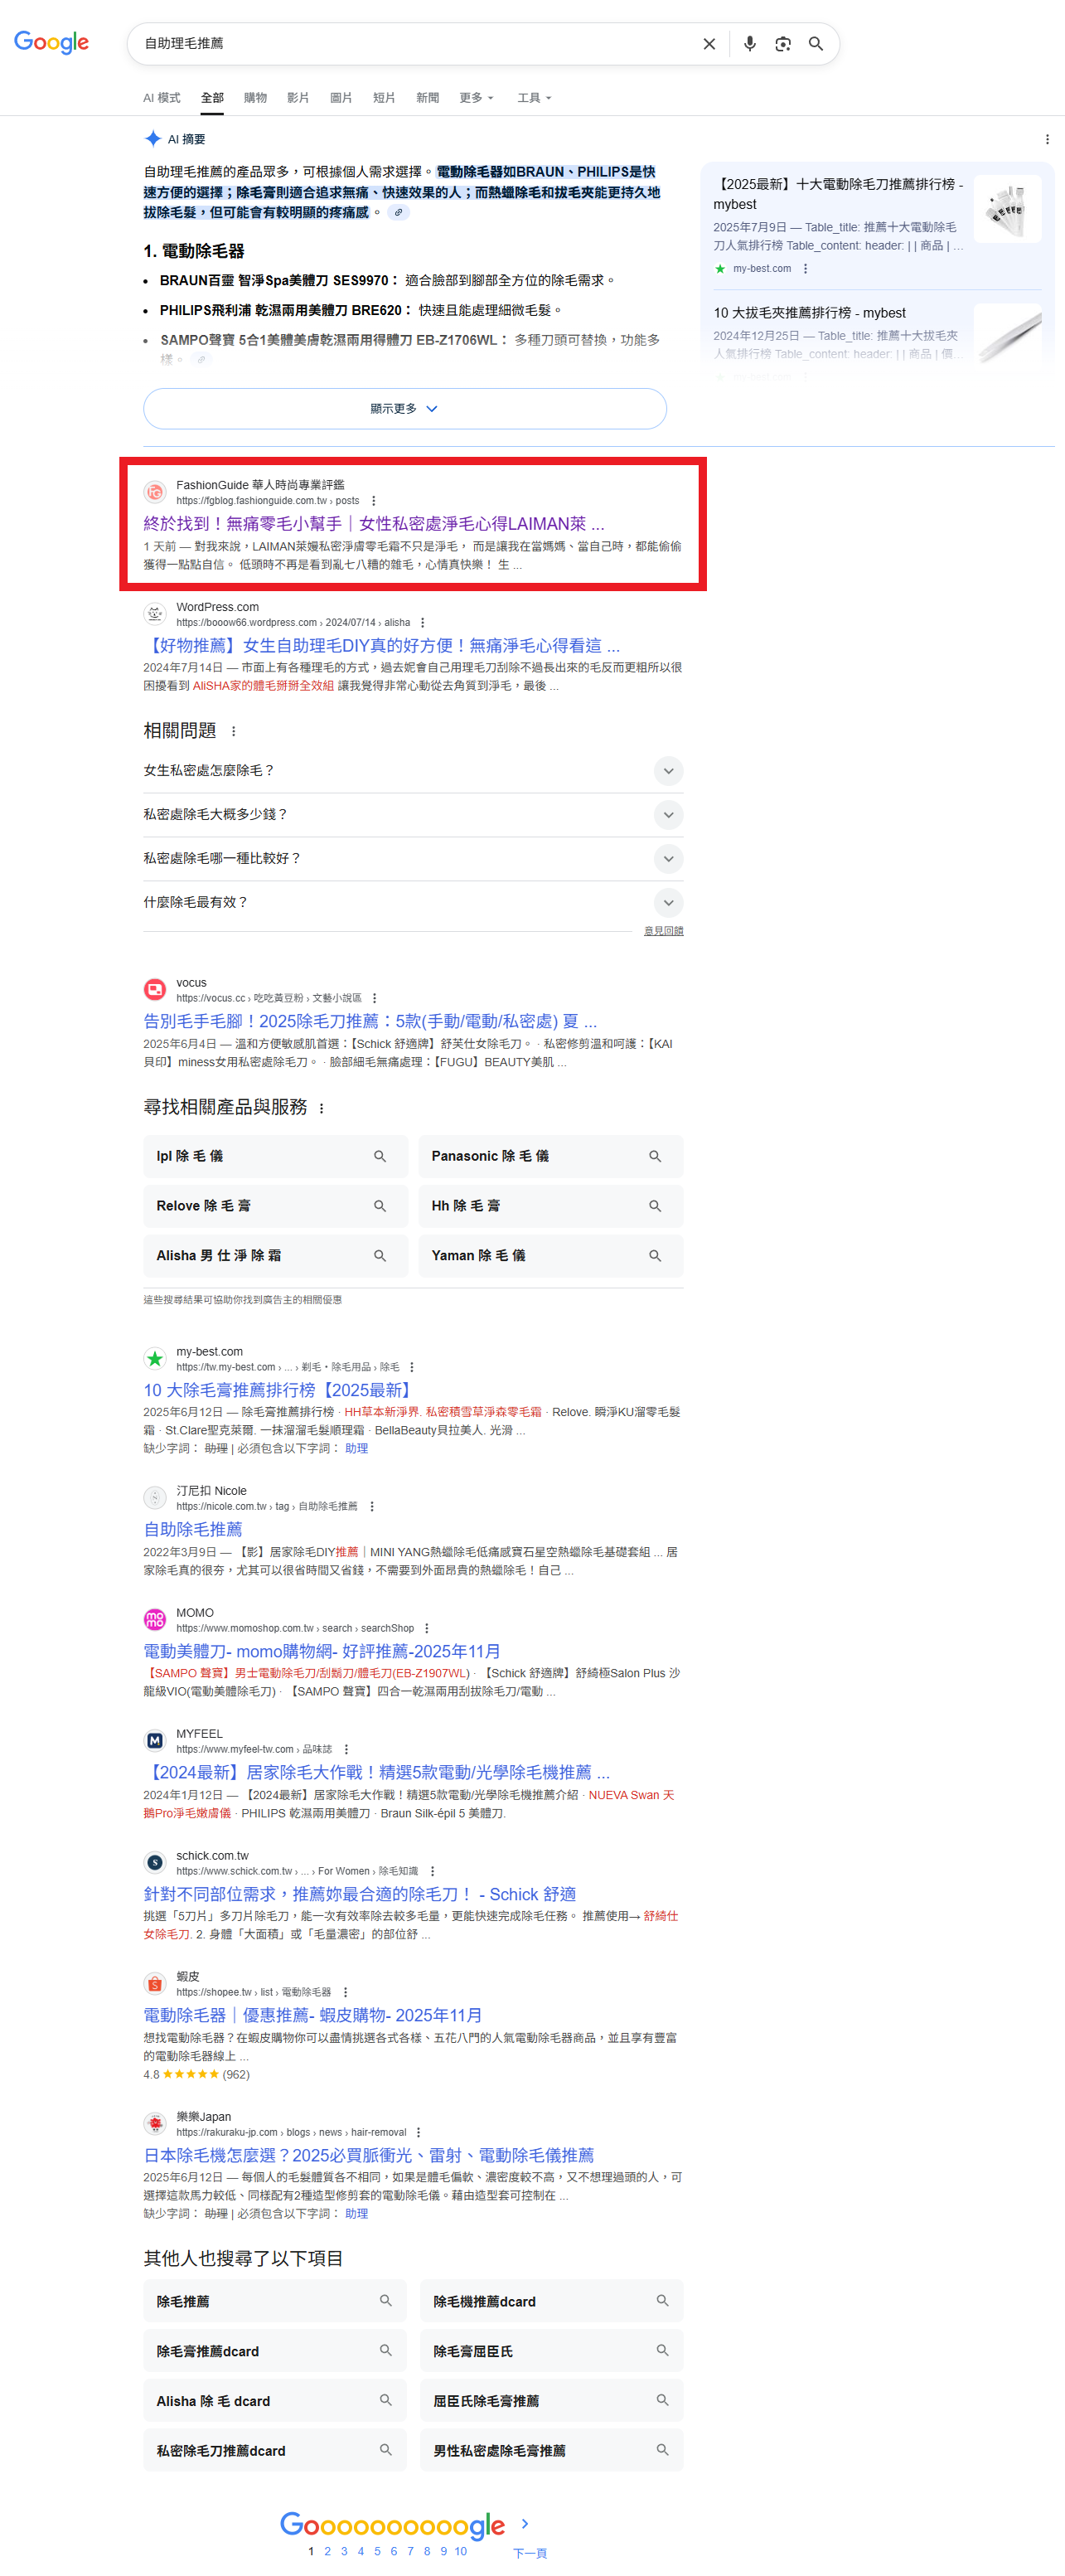Click the magnifier search submit icon
The height and width of the screenshot is (2576, 1065).
(x=816, y=44)
